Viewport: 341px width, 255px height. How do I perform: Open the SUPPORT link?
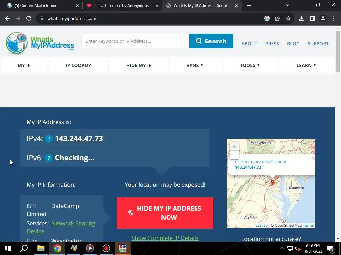(x=318, y=44)
